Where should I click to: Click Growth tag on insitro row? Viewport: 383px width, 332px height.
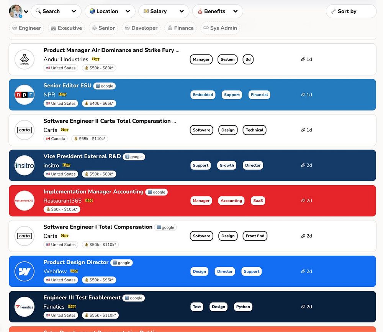tap(227, 165)
